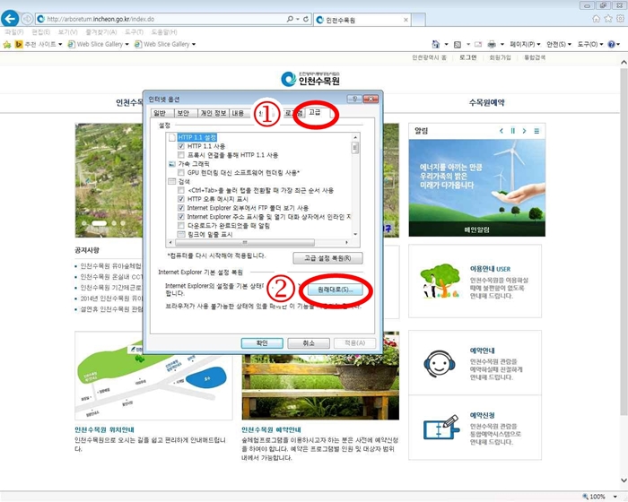The image size is (628, 502).
Task: Open the 페이지(P) dropdown in command bar
Action: pyautogui.click(x=524, y=44)
